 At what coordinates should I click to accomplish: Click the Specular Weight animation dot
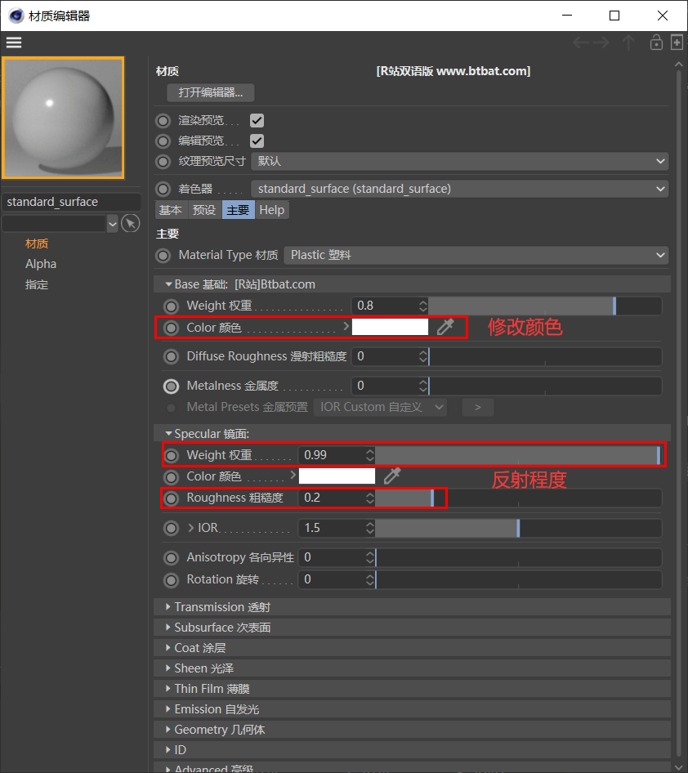(x=171, y=455)
